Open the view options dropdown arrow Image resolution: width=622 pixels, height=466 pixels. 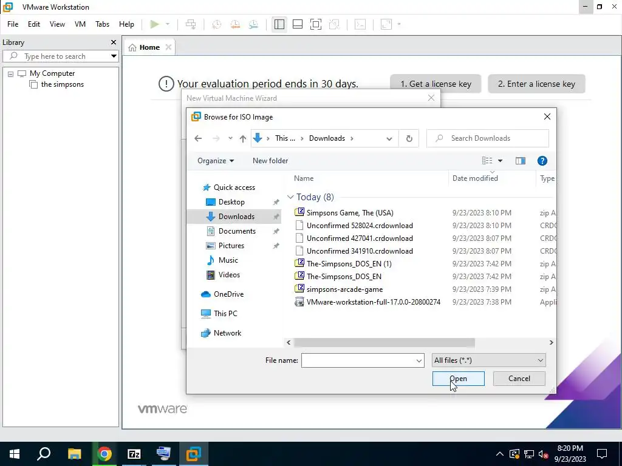pos(500,160)
